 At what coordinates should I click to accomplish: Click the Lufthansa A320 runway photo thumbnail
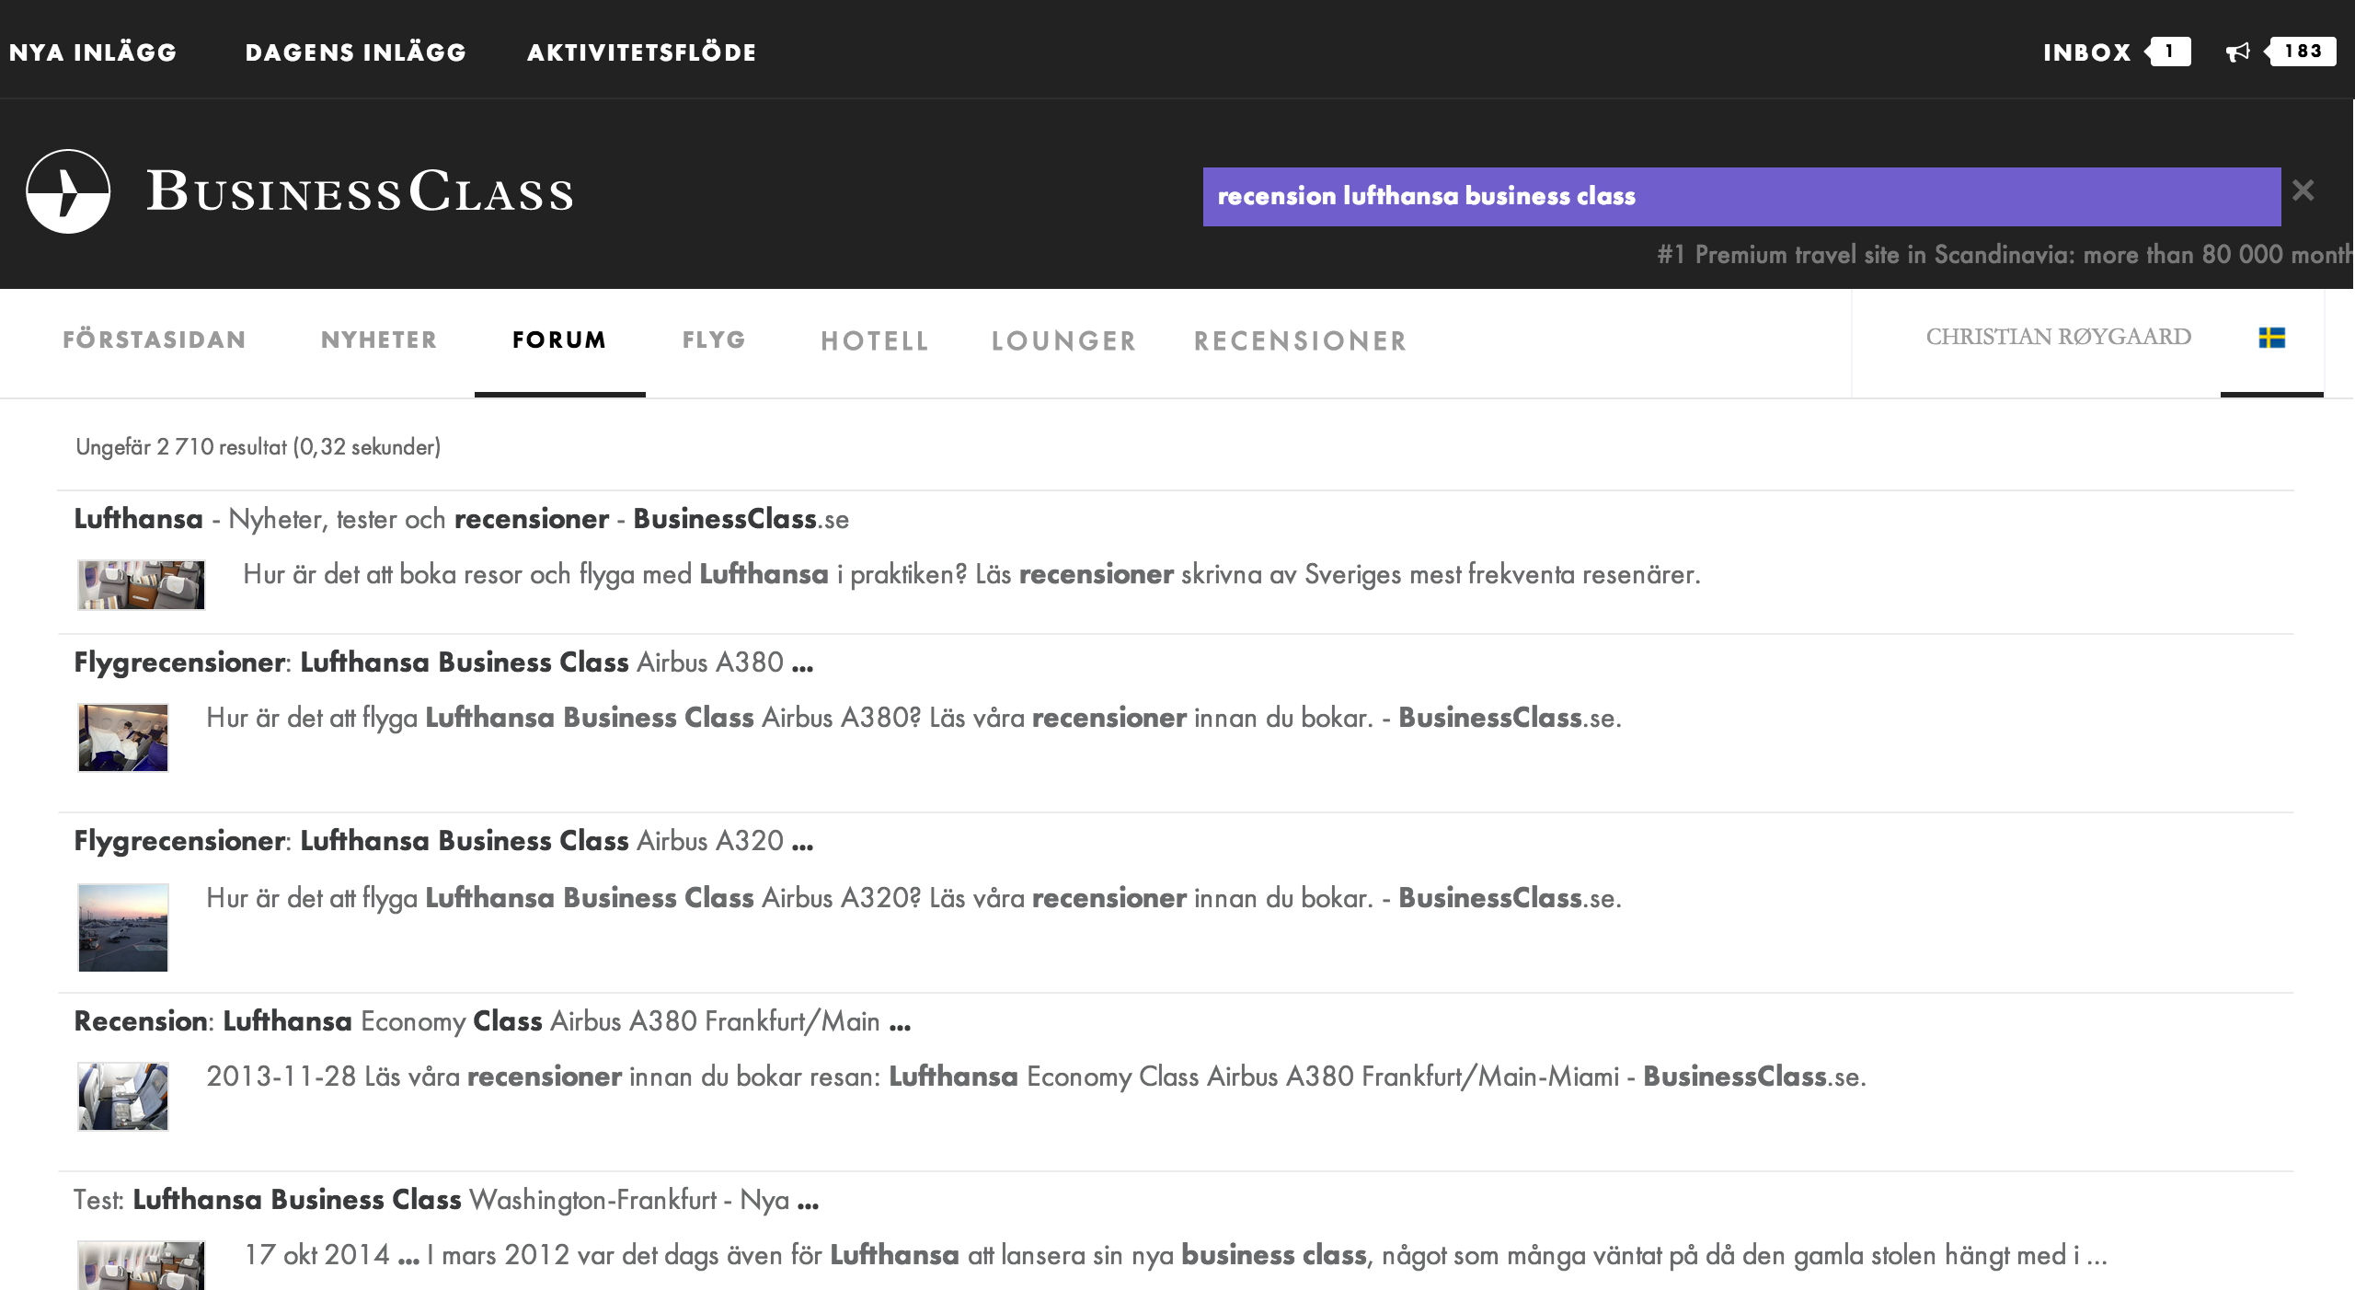point(123,927)
